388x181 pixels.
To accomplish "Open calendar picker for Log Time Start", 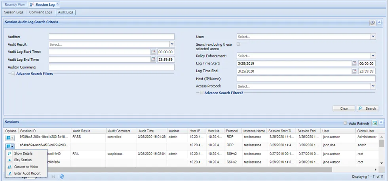I will pyautogui.click(x=354, y=63).
